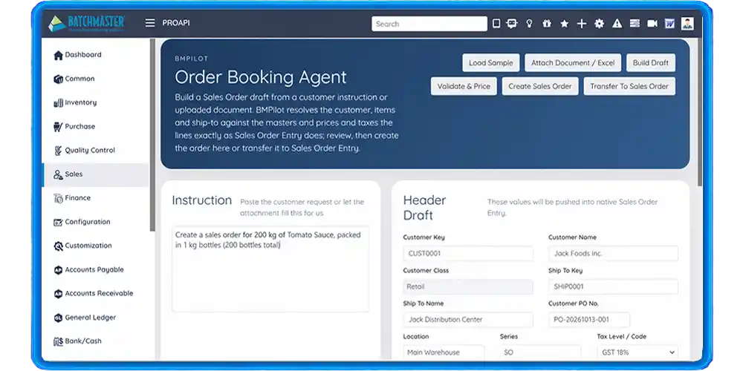Click the Ship To Name field

[467, 320]
